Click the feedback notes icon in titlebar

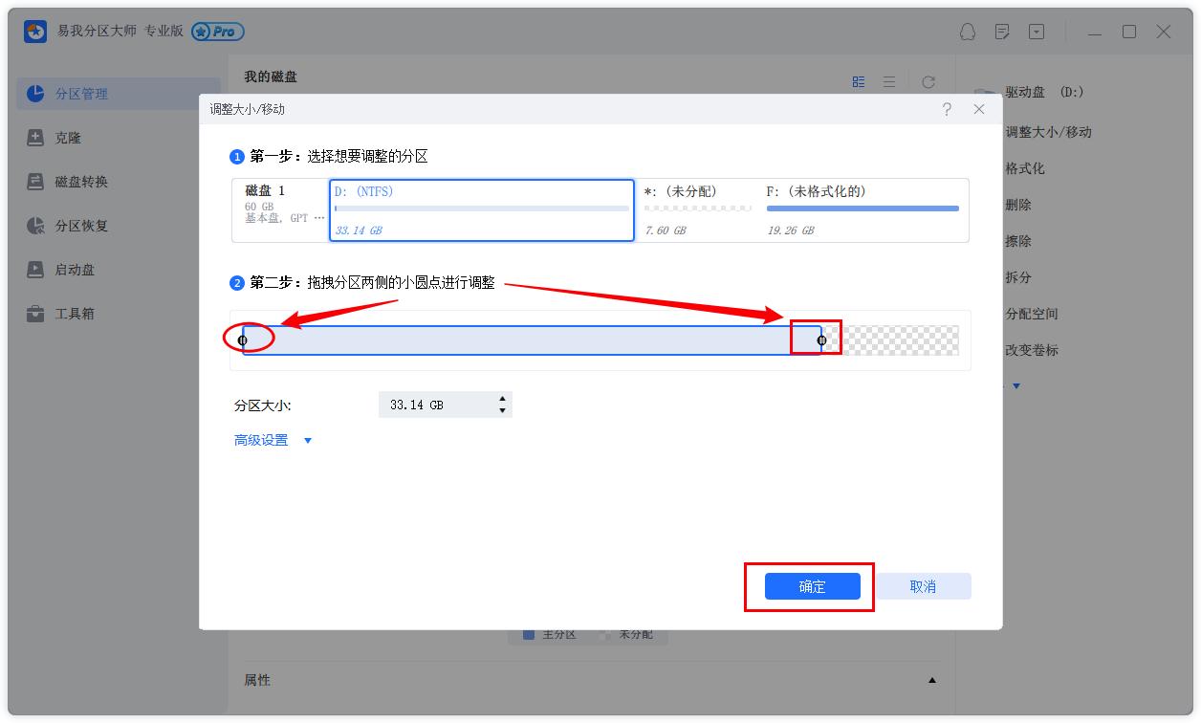(x=1001, y=32)
